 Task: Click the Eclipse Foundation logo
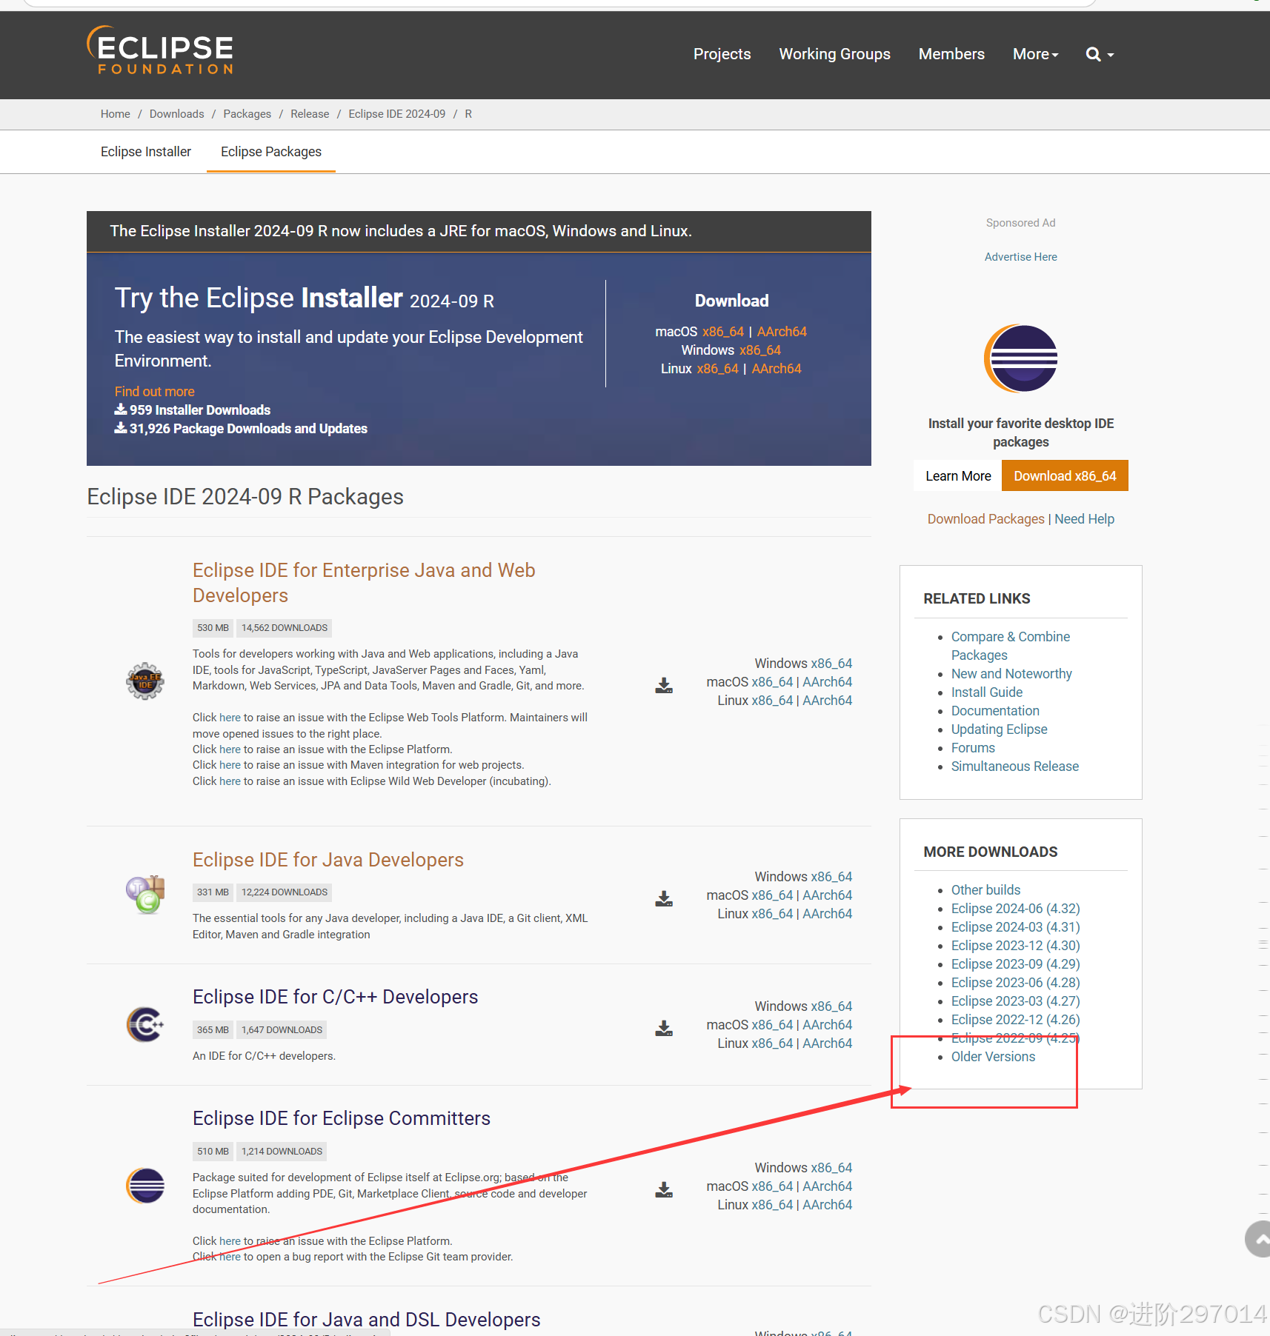pos(160,50)
